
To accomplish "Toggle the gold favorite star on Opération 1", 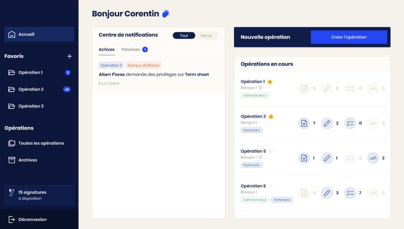I will click(x=270, y=81).
